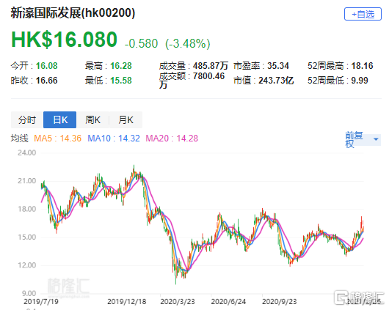Click the 52周最高 value 18.16
Image resolution: width=389 pixels, height=310 pixels.
[362, 66]
